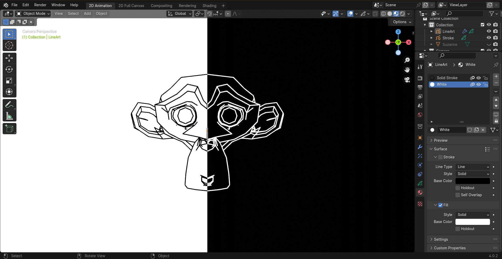The width and height of the screenshot is (502, 259).
Task: Open the Global orientation dropdown
Action: (x=179, y=14)
